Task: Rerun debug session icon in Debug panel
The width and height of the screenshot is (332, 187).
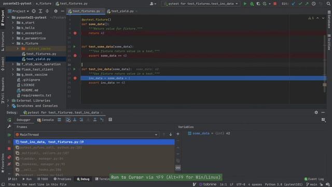Action: pos(9,120)
